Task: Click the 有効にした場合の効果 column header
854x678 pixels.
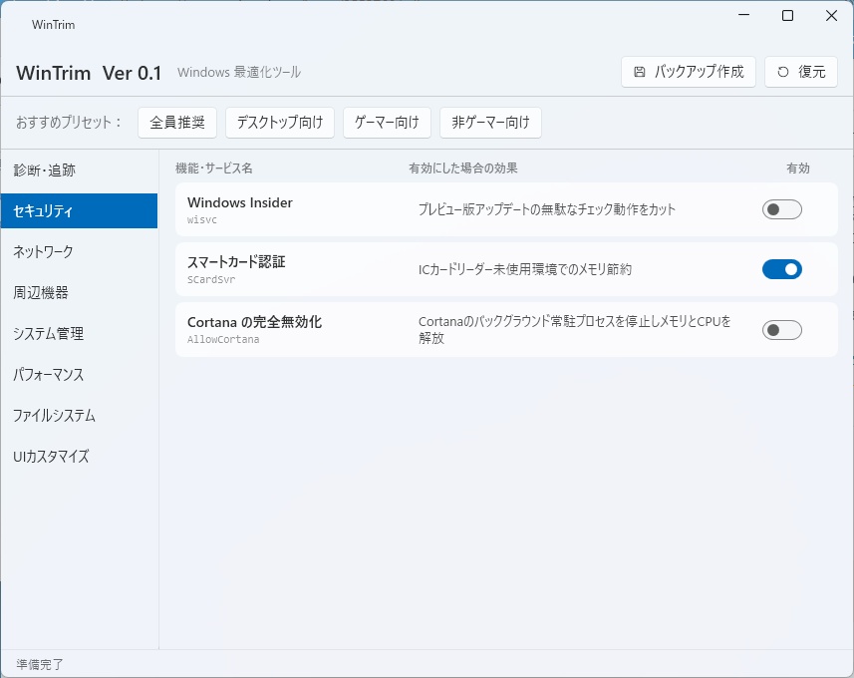Action: 463,168
